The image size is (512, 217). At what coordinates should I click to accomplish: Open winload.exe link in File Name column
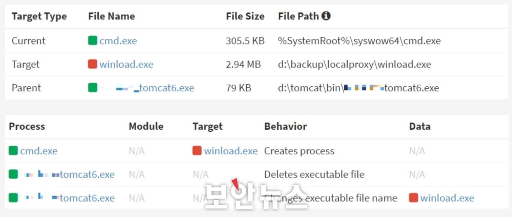coord(126,64)
